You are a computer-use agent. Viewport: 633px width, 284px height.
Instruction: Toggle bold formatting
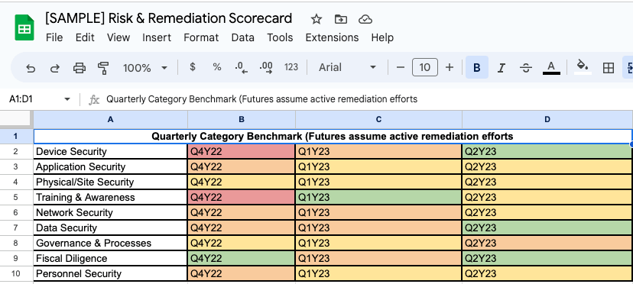(x=477, y=67)
